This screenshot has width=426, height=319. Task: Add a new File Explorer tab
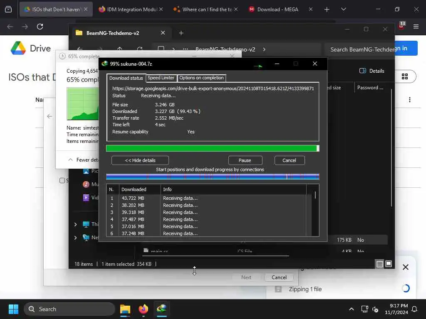coord(181,33)
